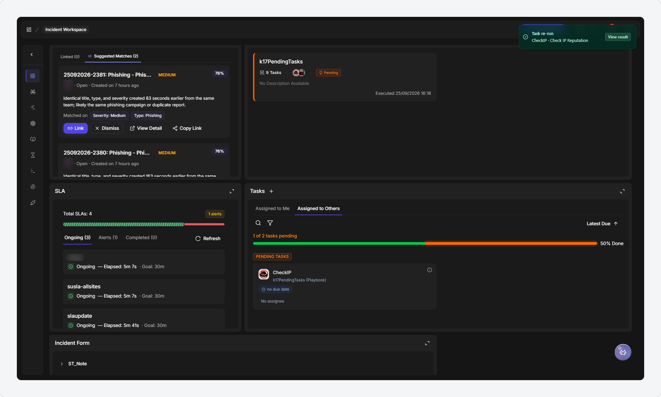This screenshot has height=397, width=661.
Task: Open the list lines sidebar icon
Action: (x=33, y=108)
